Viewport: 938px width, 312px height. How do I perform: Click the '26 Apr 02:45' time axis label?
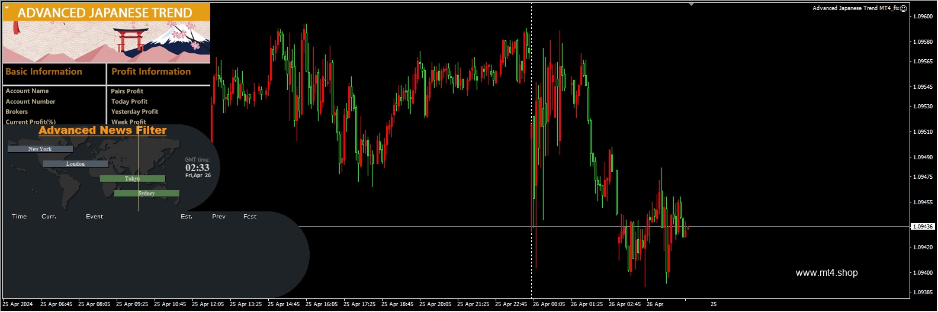pyautogui.click(x=625, y=304)
